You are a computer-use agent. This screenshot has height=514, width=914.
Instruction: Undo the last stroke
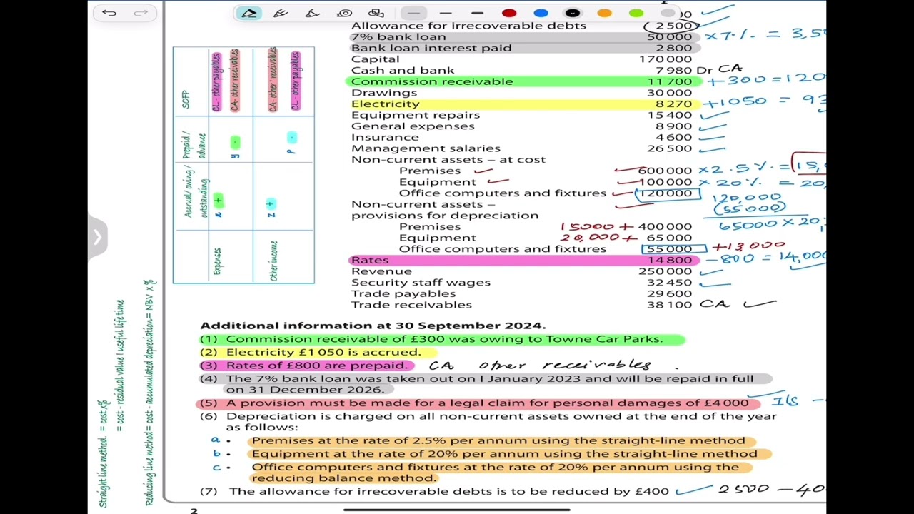click(109, 13)
